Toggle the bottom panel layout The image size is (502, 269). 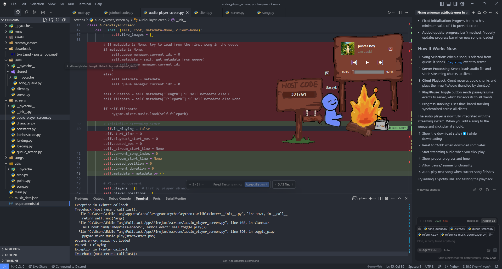click(449, 4)
